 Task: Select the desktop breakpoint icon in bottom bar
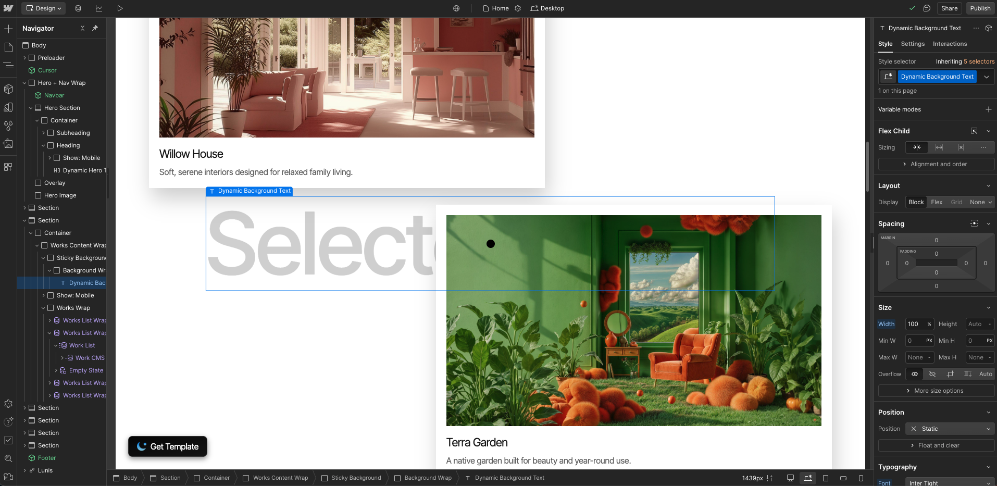(x=790, y=478)
